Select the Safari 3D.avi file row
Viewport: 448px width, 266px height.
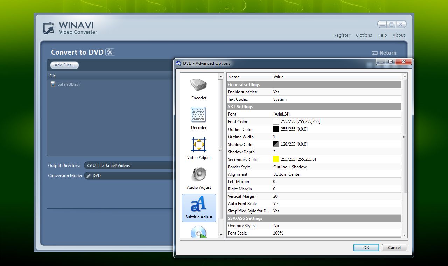point(111,84)
